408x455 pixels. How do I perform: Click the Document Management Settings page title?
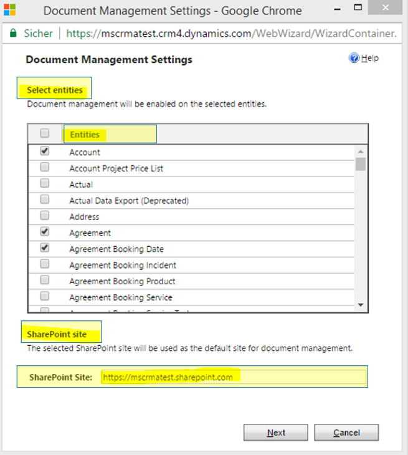(109, 59)
